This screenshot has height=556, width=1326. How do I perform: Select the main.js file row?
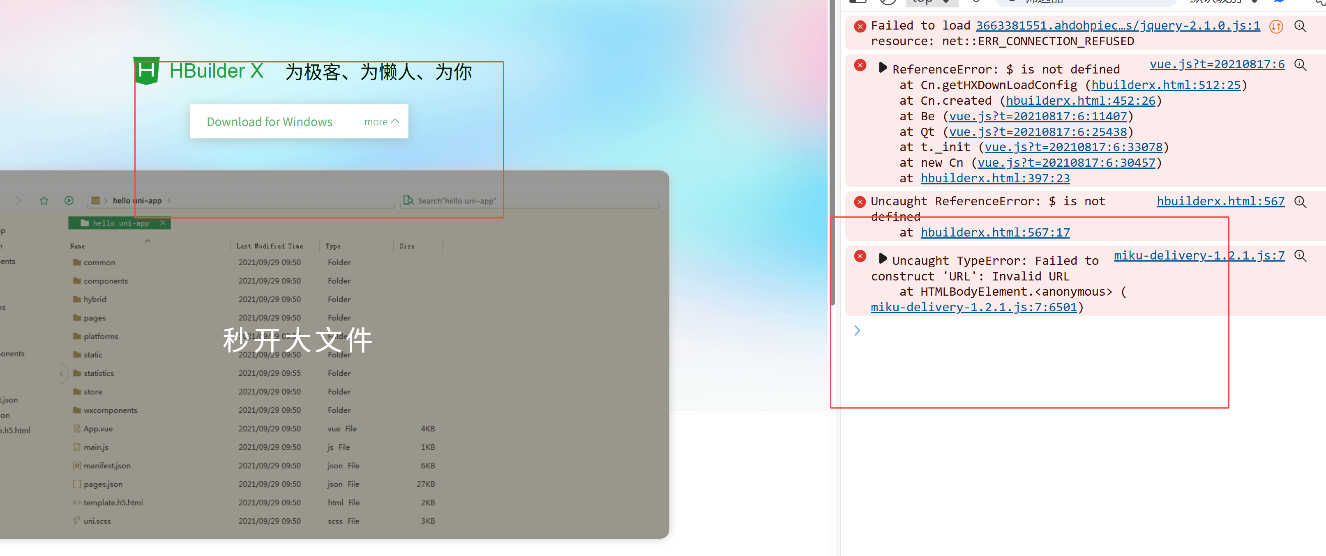click(255, 448)
